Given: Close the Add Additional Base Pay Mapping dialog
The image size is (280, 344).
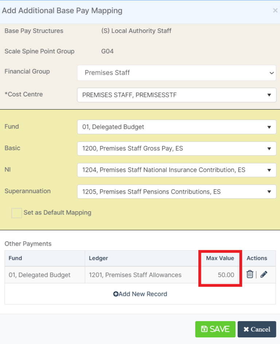Looking at the screenshot, I should coord(275,10).
